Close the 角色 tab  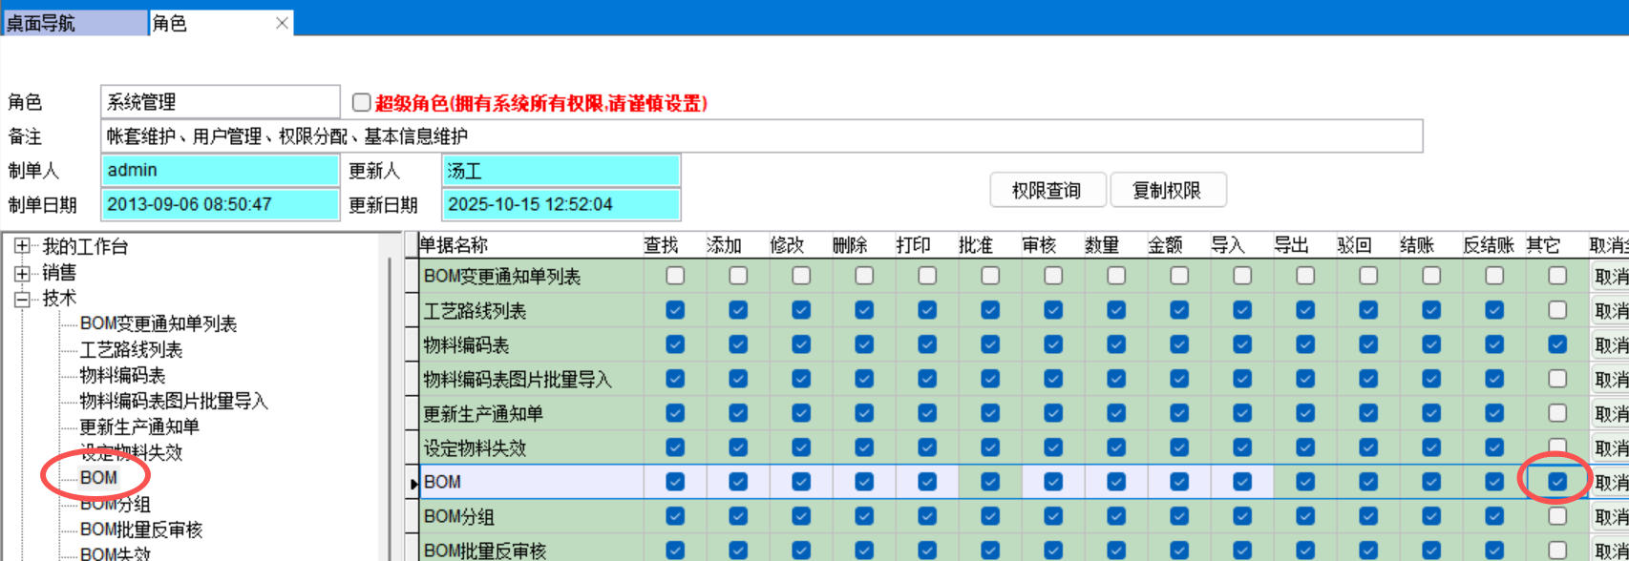tap(282, 23)
